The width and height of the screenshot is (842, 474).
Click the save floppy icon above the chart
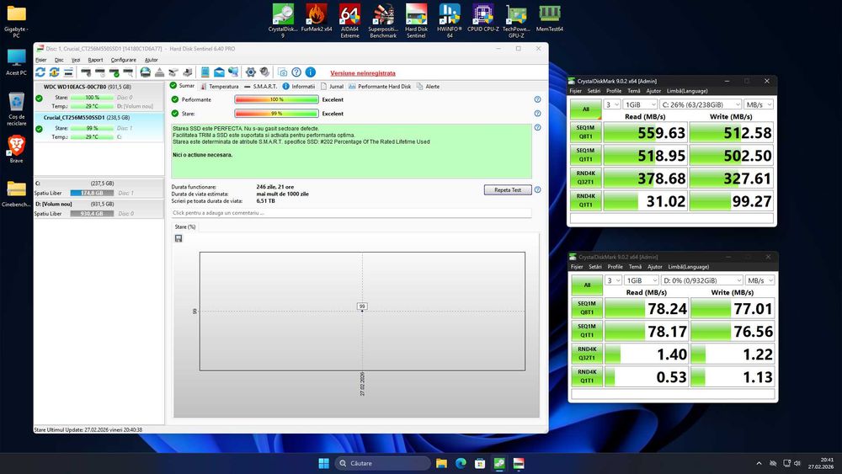179,238
